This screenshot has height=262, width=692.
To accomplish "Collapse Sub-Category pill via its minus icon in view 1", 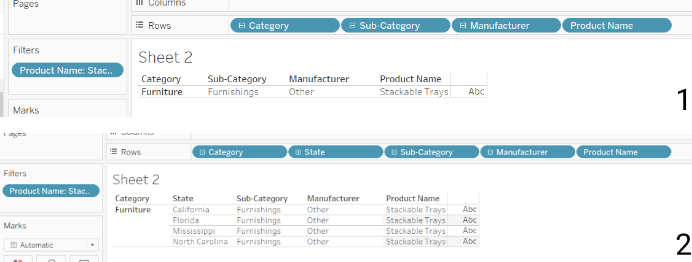I will [x=352, y=26].
